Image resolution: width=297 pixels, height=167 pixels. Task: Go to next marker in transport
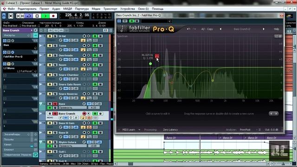pyautogui.click(x=22, y=16)
